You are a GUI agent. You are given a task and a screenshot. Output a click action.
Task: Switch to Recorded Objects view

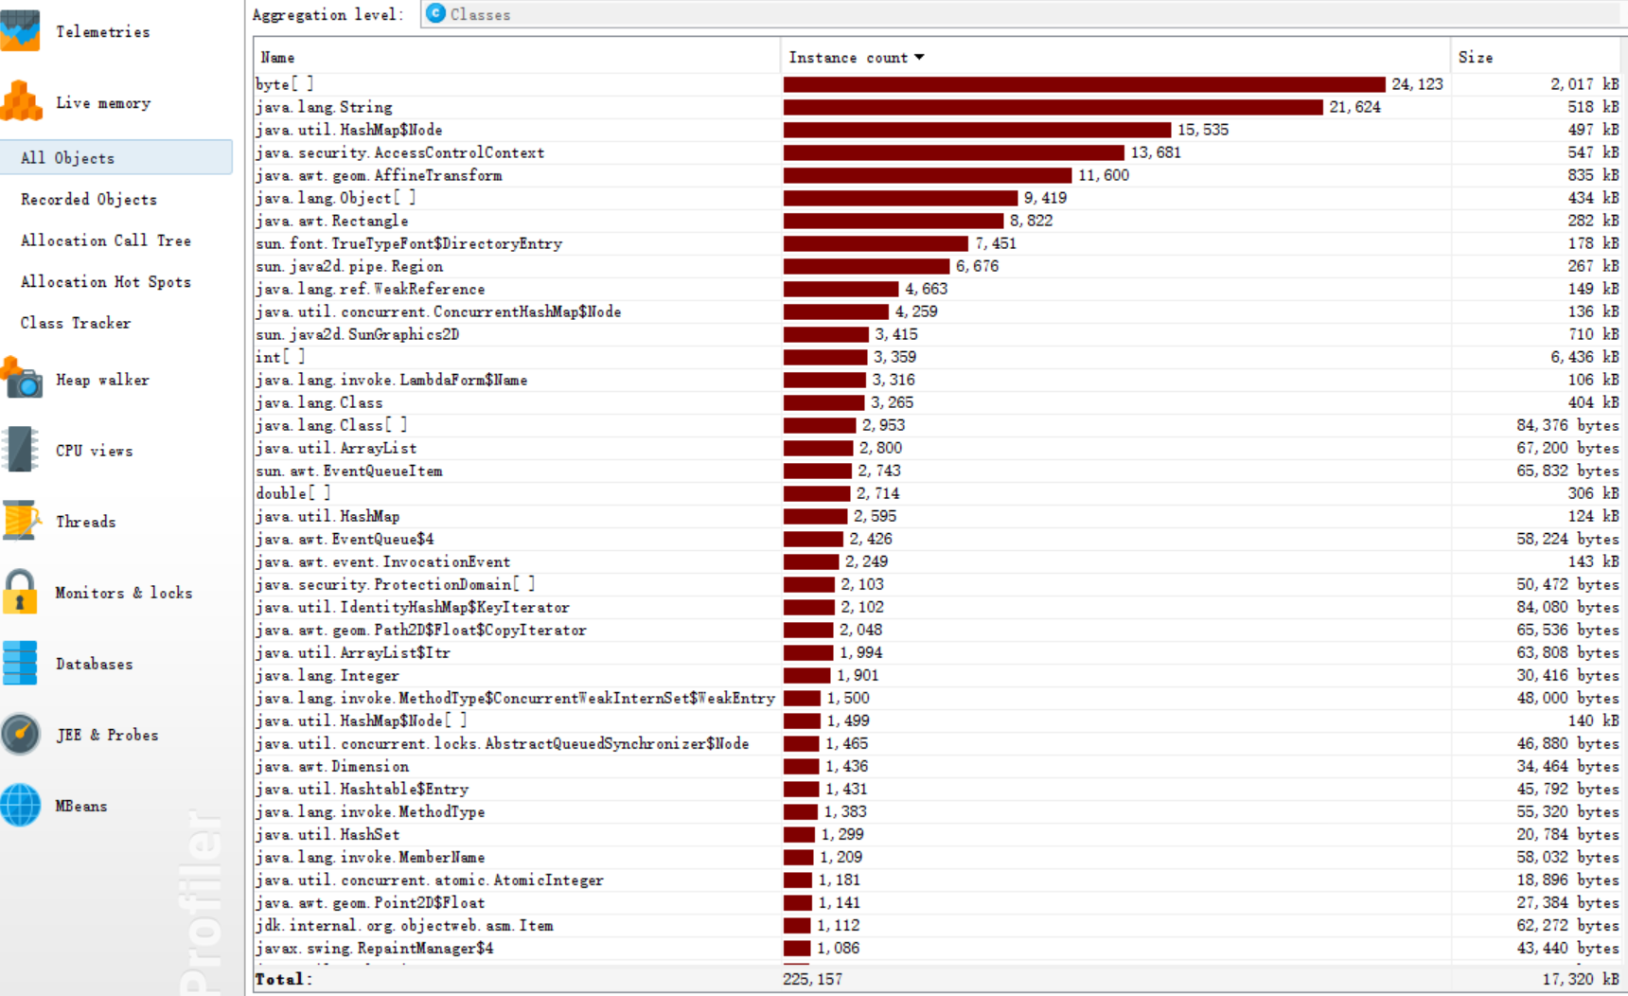click(89, 199)
